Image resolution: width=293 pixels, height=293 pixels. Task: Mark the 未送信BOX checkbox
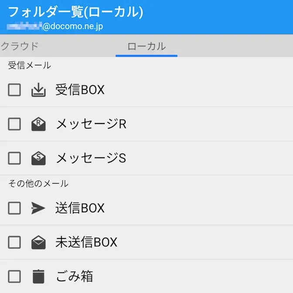[x=14, y=242]
